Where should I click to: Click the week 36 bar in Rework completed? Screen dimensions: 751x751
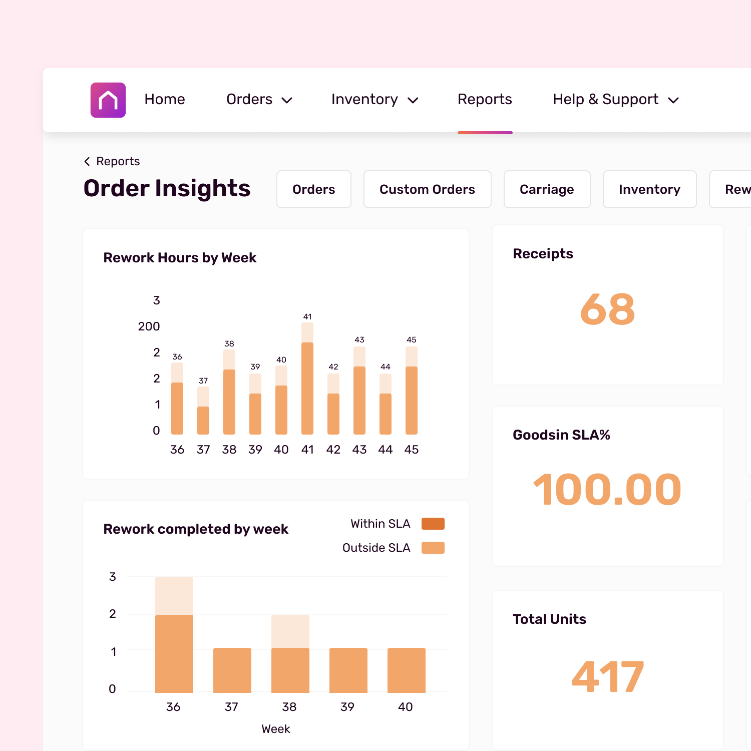click(x=174, y=635)
